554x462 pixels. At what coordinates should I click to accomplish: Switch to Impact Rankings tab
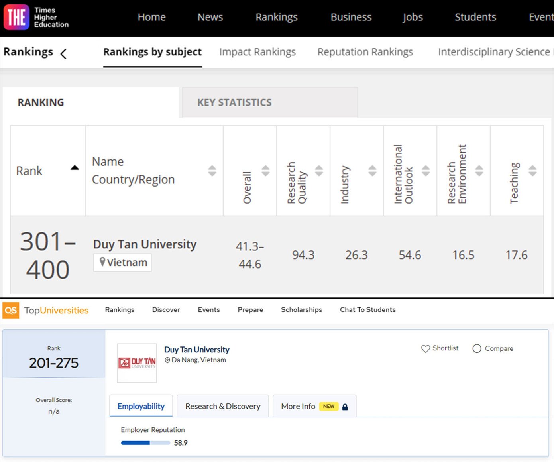257,52
